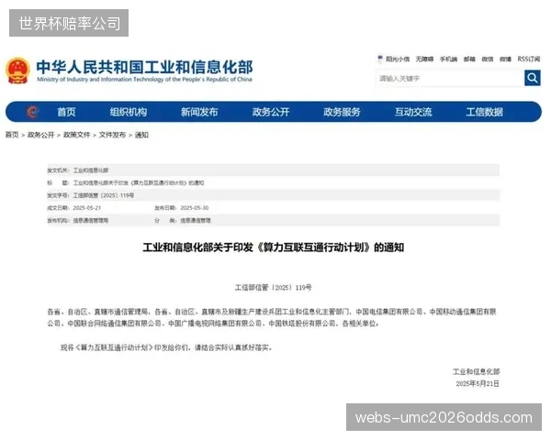This screenshot has width=551, height=440.
Task: Open the 手机版 mobile version link
Action: coord(448,59)
